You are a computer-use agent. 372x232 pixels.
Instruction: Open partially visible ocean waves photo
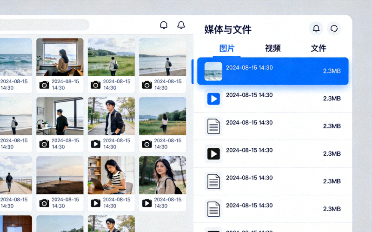[x=16, y=57]
